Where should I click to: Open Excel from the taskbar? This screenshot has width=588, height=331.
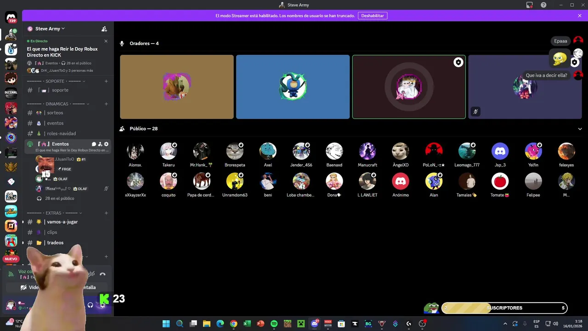(247, 324)
